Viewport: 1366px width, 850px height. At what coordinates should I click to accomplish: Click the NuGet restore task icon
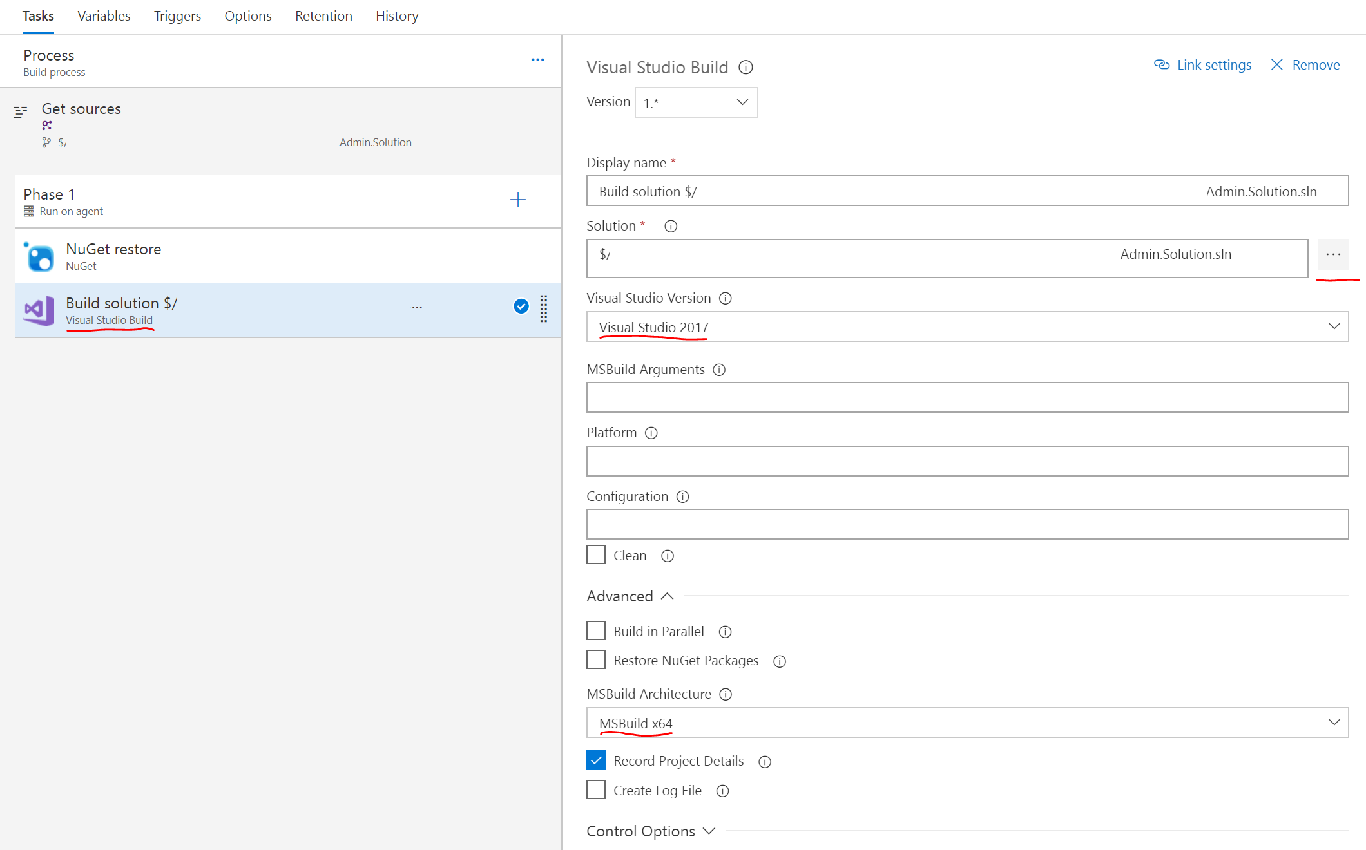pyautogui.click(x=40, y=257)
